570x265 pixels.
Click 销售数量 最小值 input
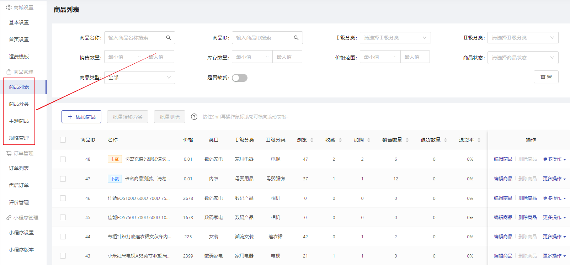tap(120, 57)
